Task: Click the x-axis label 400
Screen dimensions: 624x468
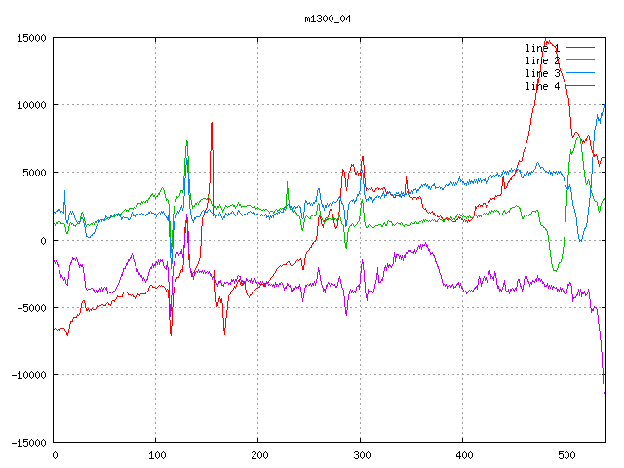Action: 463,455
